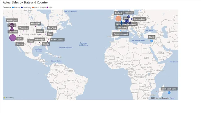
Task: Click the UTAH map label
Action: (x=20, y=39)
